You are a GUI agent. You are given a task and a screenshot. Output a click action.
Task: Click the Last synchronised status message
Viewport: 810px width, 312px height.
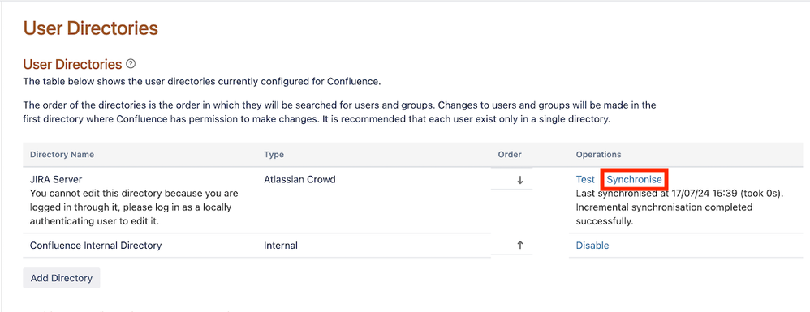680,207
